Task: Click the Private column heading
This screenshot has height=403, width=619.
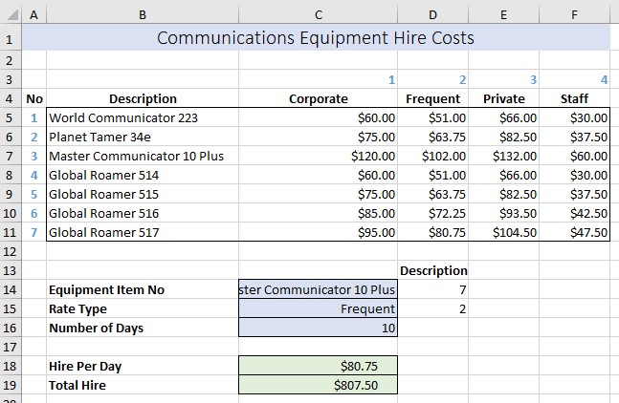Action: [x=504, y=98]
